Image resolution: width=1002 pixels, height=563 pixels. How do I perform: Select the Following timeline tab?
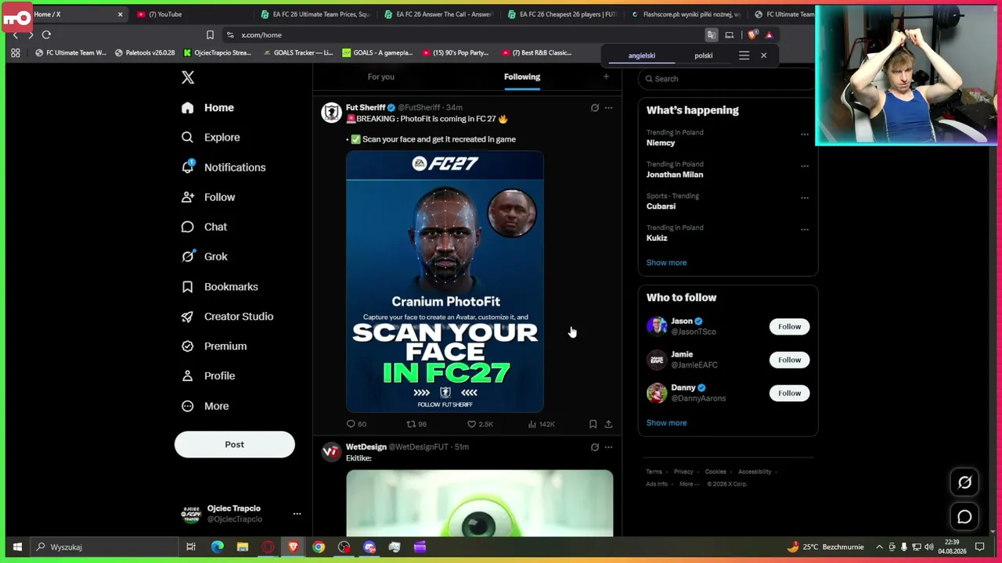point(522,77)
